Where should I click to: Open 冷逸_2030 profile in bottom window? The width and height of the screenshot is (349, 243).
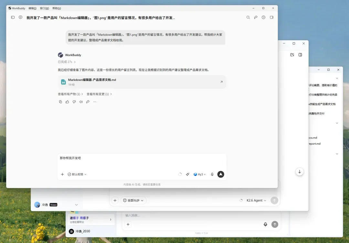tap(79, 231)
